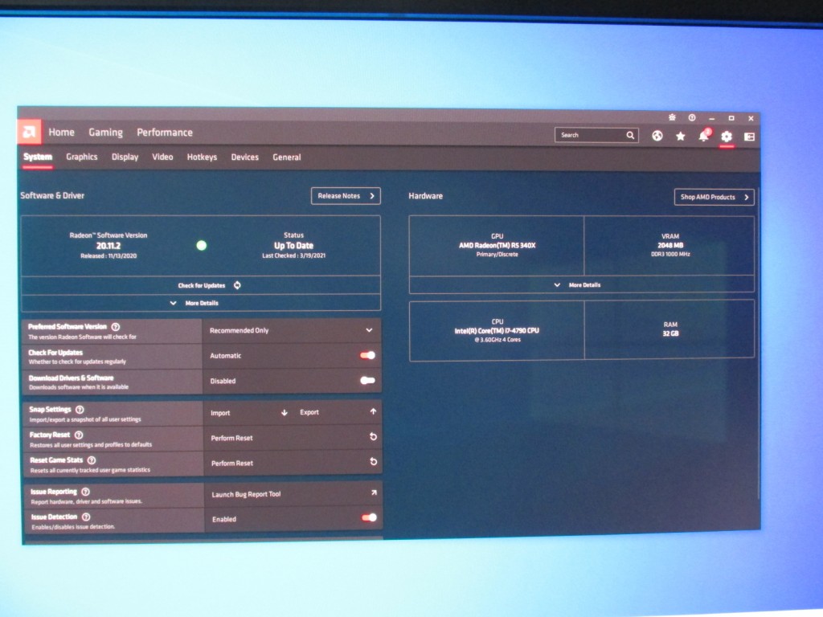This screenshot has width=823, height=617.
Task: Open favorites star icon
Action: pyautogui.click(x=680, y=137)
